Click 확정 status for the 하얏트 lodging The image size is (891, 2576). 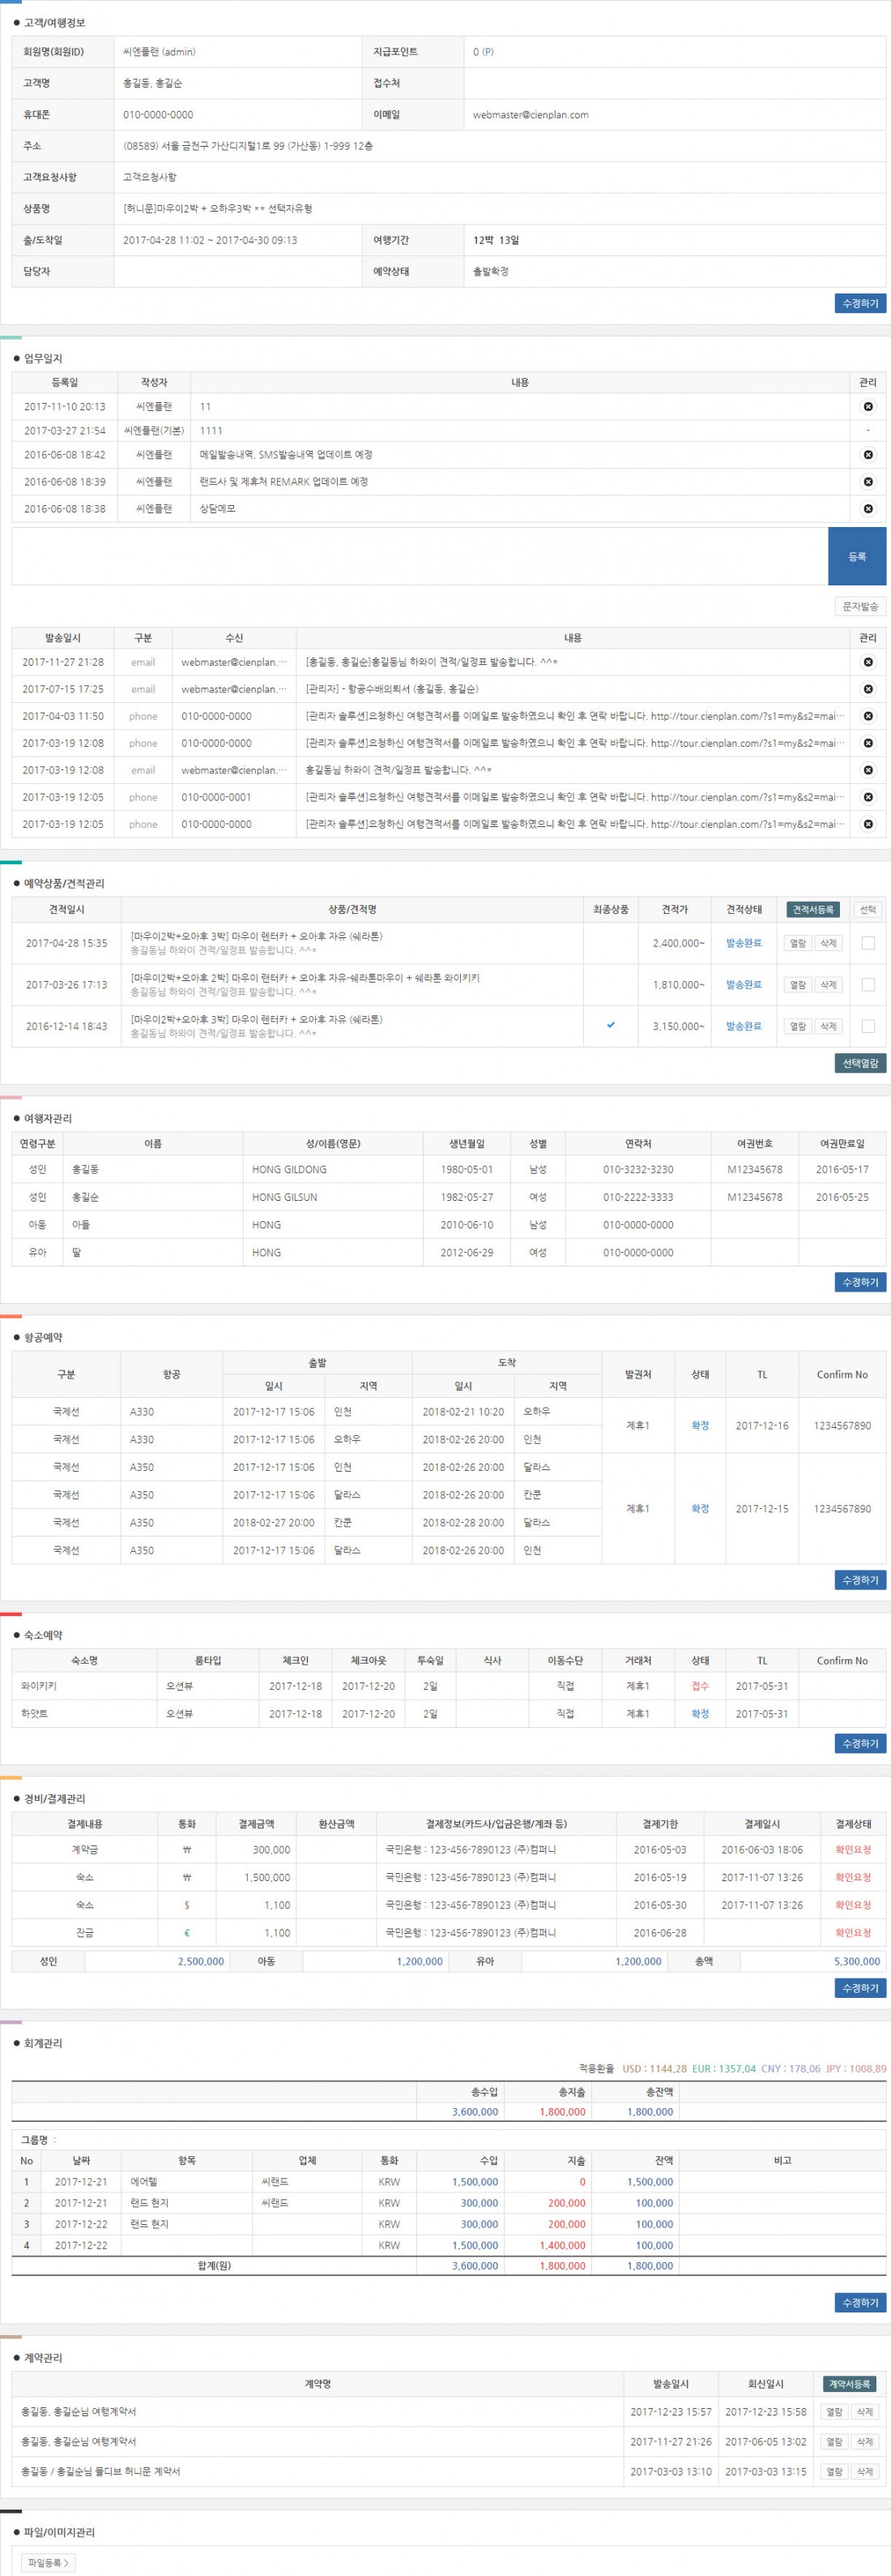tap(700, 1714)
